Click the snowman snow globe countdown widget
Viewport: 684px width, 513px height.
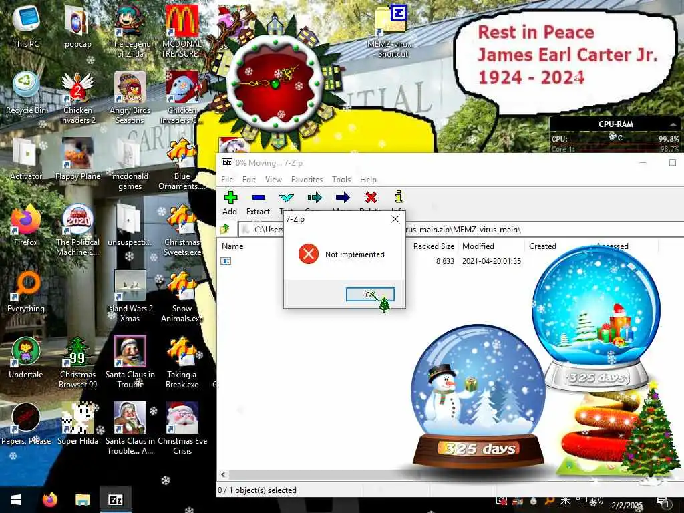[x=478, y=397]
